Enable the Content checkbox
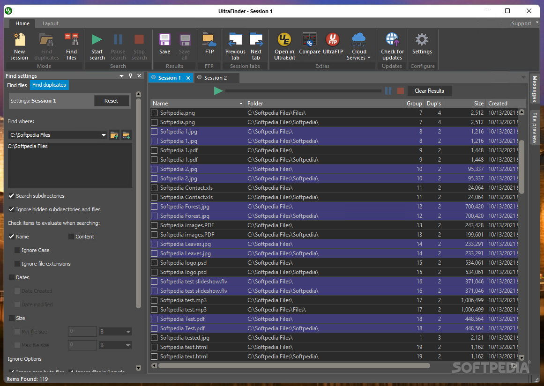Image resolution: width=544 pixels, height=386 pixels. click(x=71, y=237)
